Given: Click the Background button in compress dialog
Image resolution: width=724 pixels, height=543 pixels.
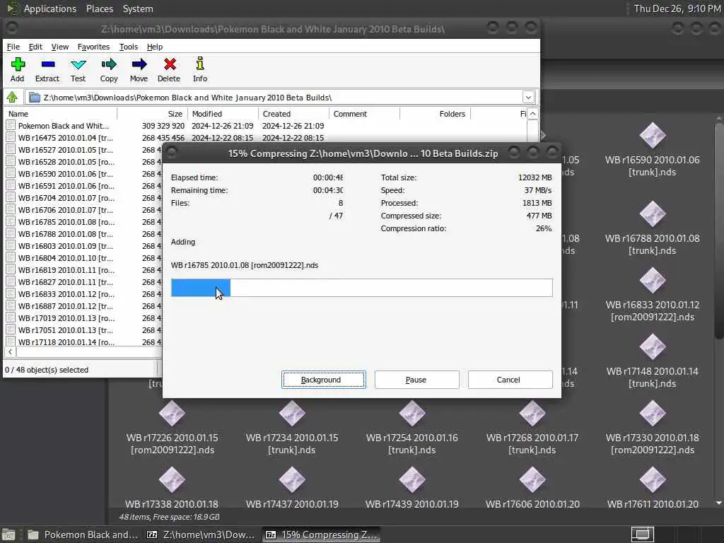Looking at the screenshot, I should tap(324, 380).
